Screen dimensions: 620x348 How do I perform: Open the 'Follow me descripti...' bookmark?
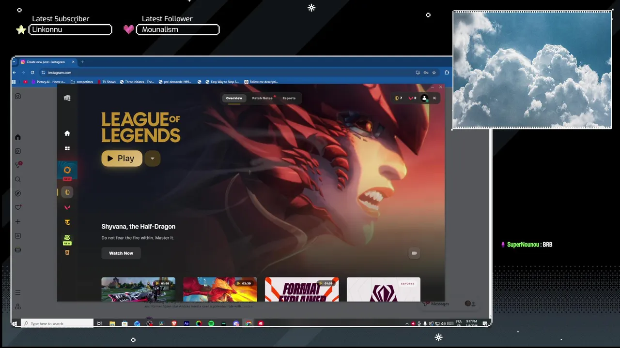coord(261,82)
